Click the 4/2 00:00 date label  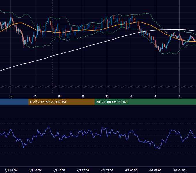click(131, 170)
